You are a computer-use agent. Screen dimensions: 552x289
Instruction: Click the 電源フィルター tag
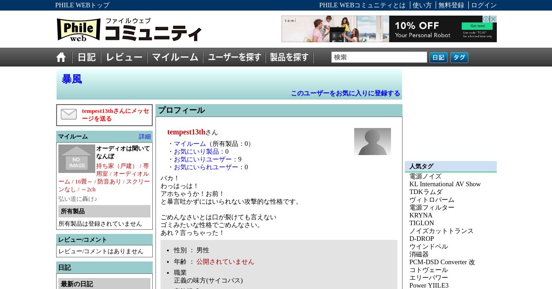(x=432, y=207)
